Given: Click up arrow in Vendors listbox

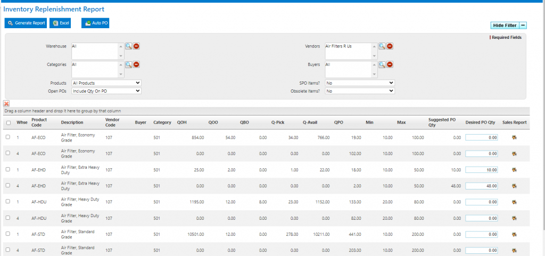Looking at the screenshot, I should coord(374,46).
